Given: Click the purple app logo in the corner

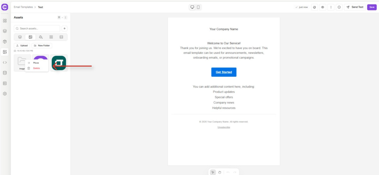Looking at the screenshot, I should point(5,7).
